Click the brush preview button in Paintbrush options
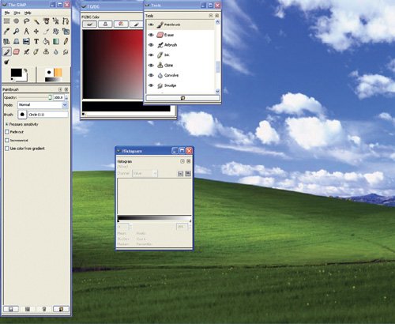 click(x=22, y=115)
